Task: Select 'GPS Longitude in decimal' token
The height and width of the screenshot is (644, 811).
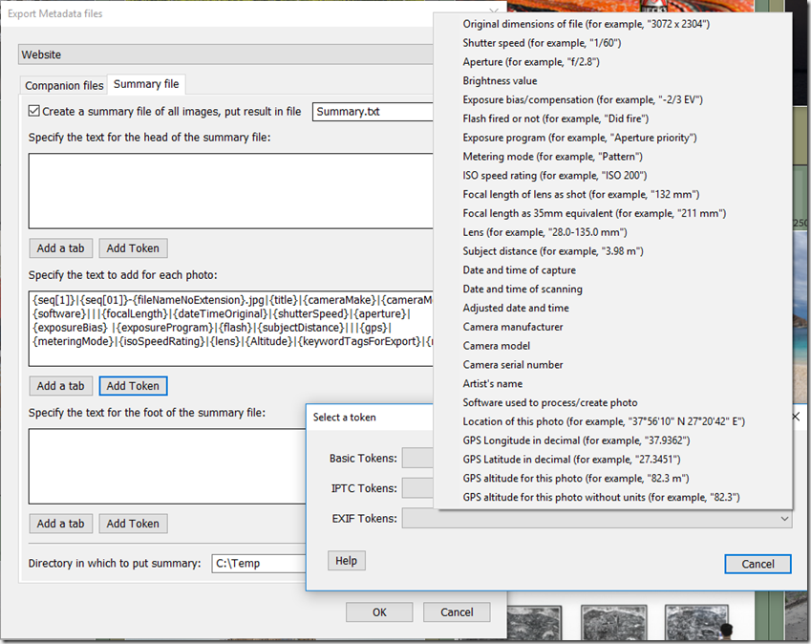Action: [576, 440]
